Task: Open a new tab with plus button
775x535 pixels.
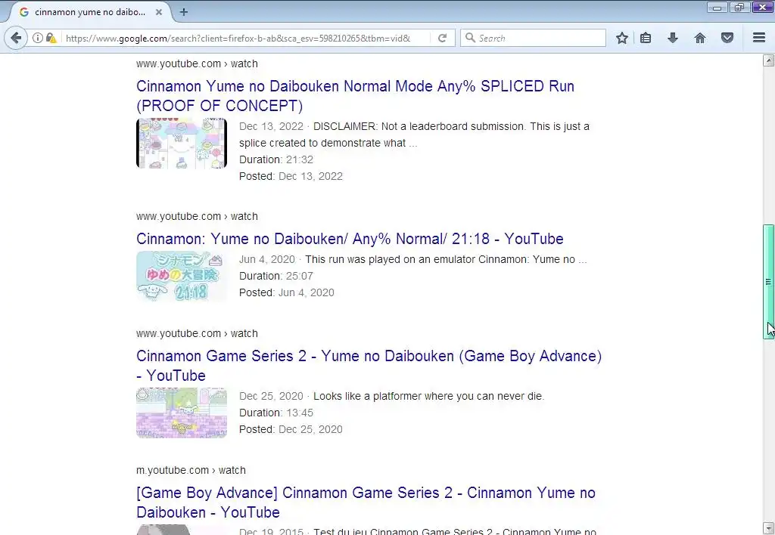Action: (184, 12)
